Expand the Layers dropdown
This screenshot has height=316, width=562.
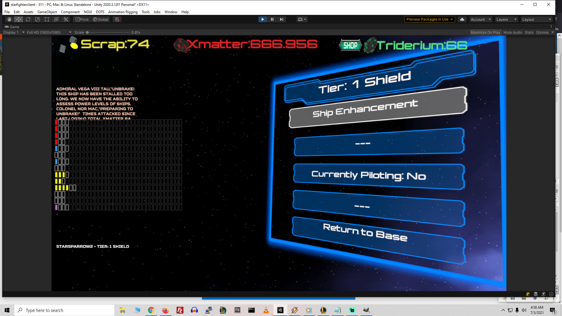point(506,19)
